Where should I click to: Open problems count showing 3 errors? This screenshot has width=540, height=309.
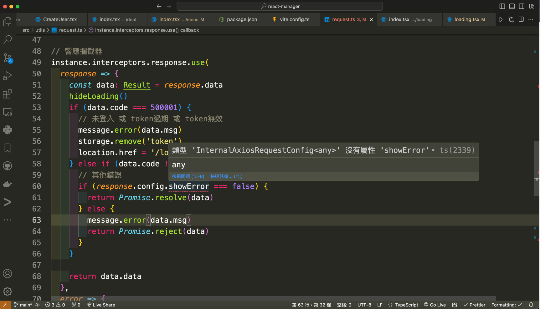55,305
